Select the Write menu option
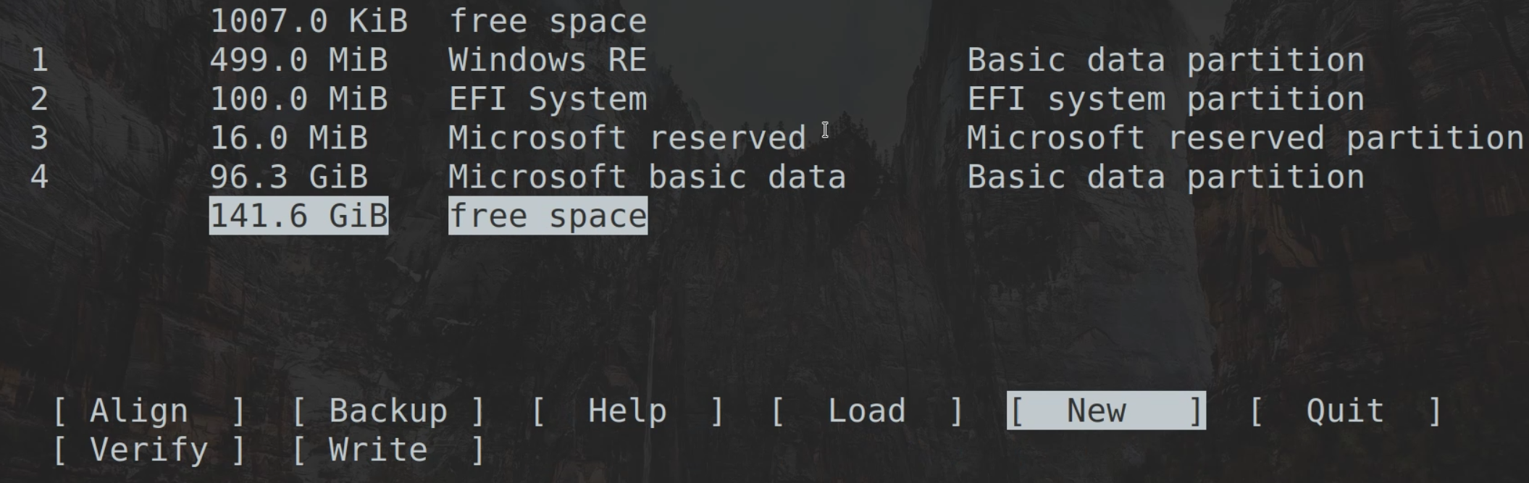 click(388, 450)
